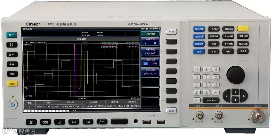Tap the number 0 keypad key

click(x=197, y=92)
